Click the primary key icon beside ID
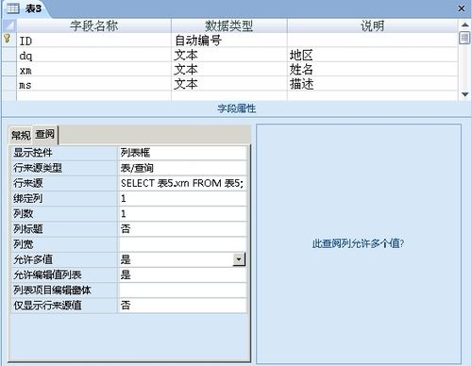The image size is (472, 366). [x=8, y=39]
